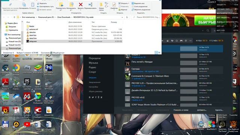This screenshot has height=135, width=240.
Task: Click the Refresh button beside the address bar
Action: click(127, 17)
